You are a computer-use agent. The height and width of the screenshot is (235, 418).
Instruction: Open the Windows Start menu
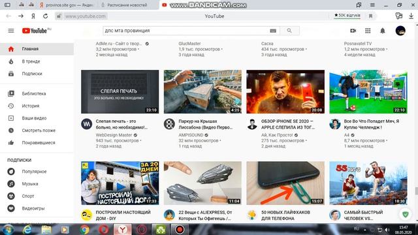pos(8,229)
